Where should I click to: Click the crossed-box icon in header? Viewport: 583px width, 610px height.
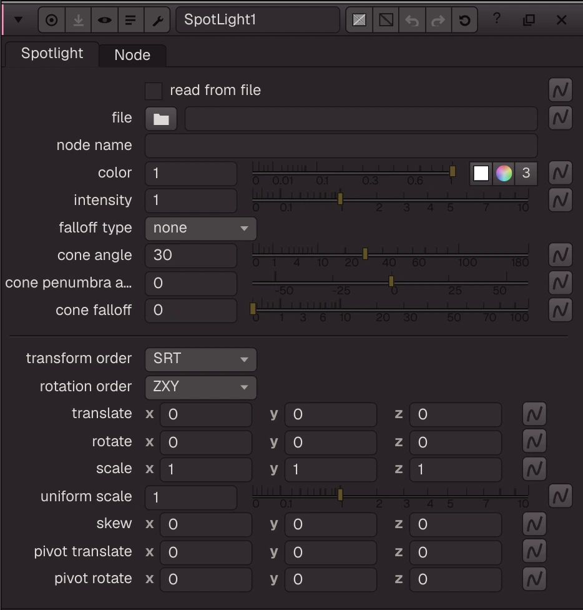360,20
